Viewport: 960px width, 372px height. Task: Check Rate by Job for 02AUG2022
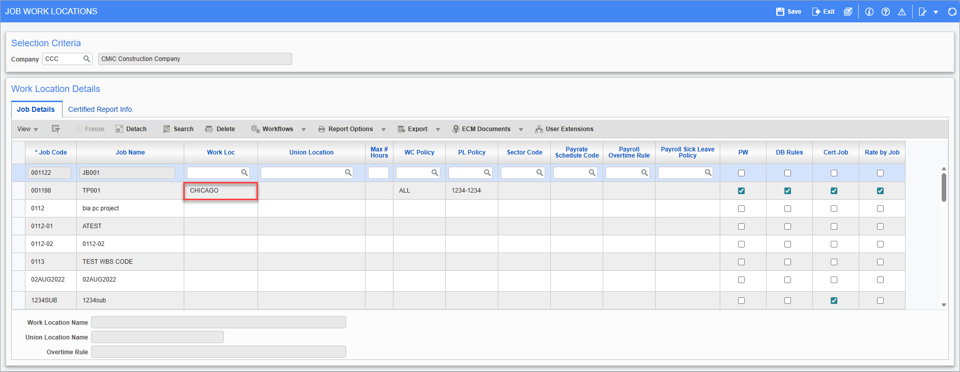click(880, 280)
